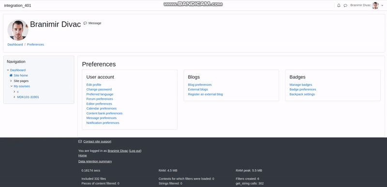Viewport: 387px width, 187px height.
Task: Open Edit profile
Action: click(94, 85)
